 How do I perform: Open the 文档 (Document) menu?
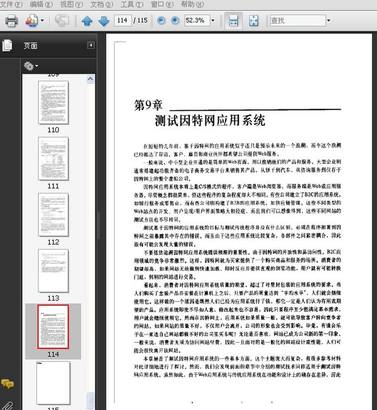[102, 4]
